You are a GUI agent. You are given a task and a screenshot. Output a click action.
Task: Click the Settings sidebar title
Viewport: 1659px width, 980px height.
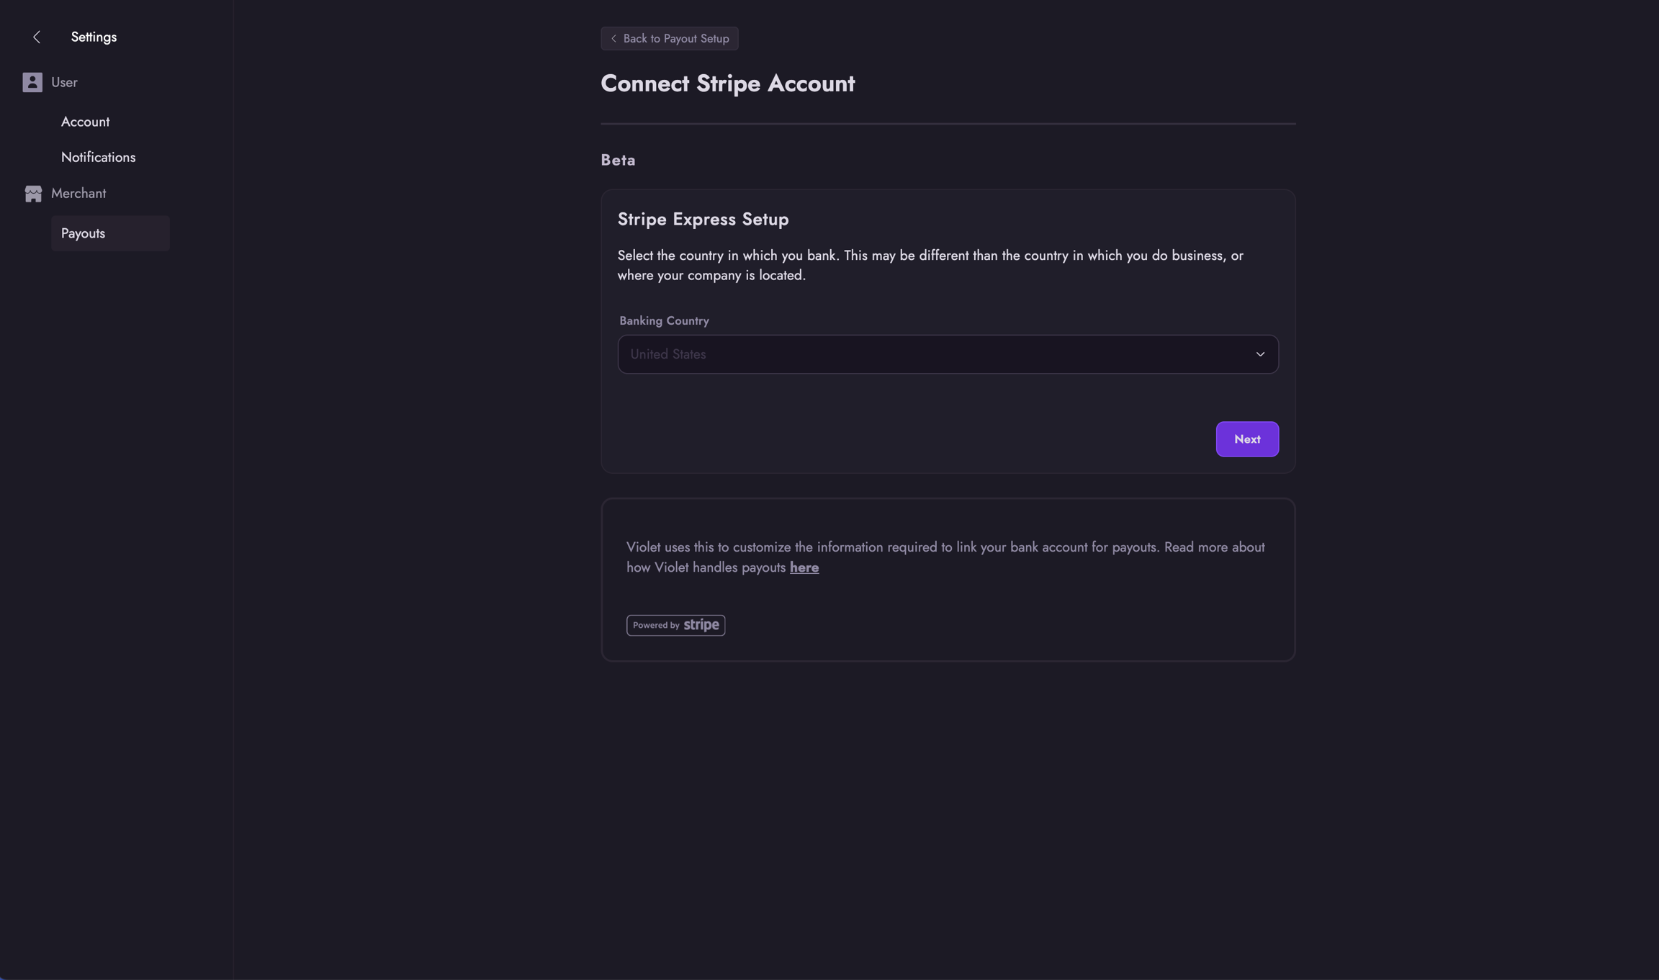[94, 37]
